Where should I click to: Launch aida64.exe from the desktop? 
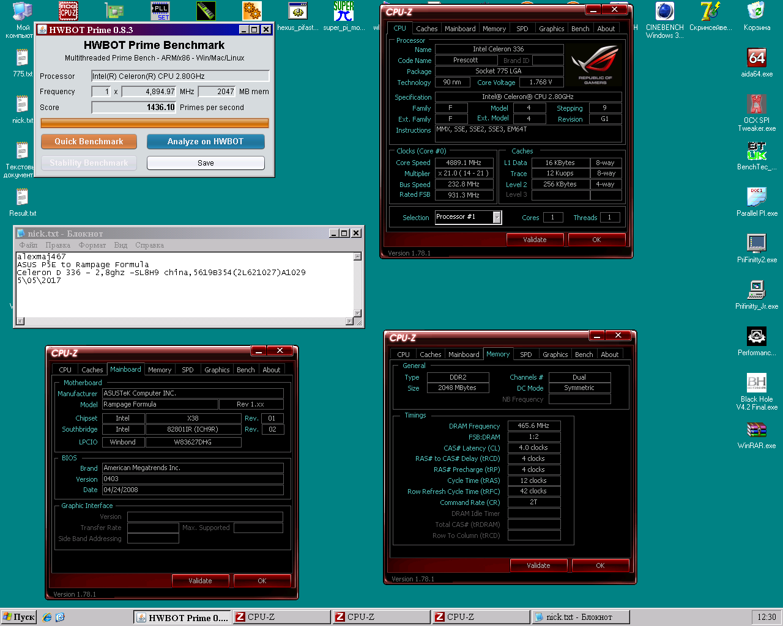[x=757, y=63]
